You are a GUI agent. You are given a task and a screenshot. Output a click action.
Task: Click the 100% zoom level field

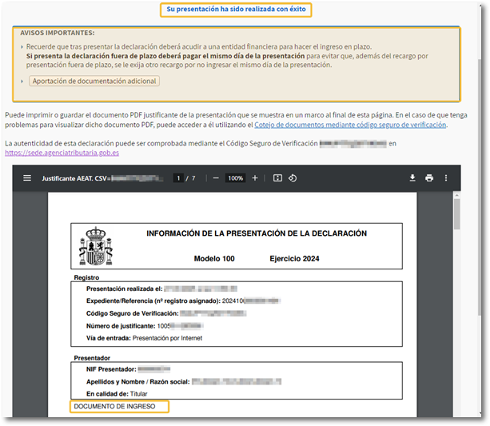click(235, 178)
